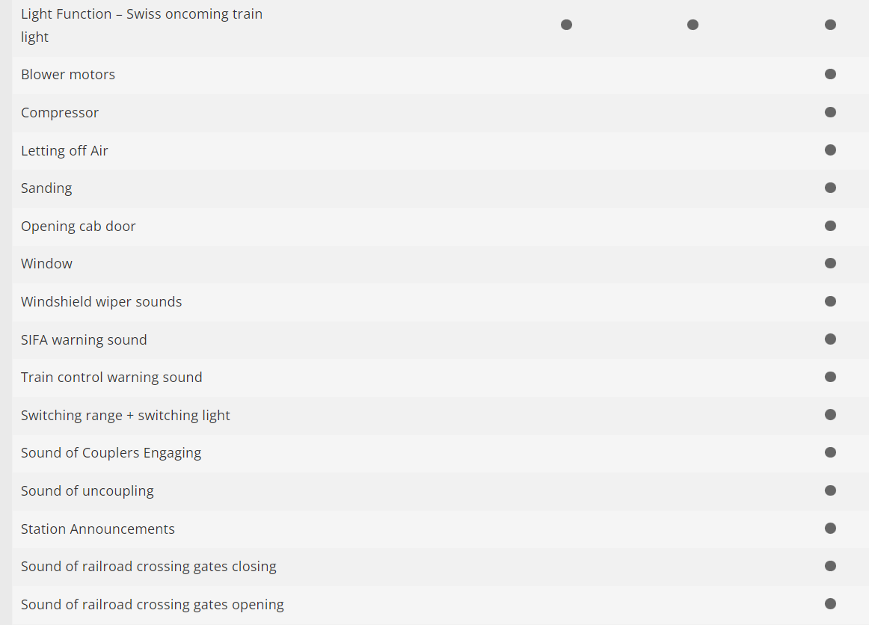The width and height of the screenshot is (869, 625).
Task: Click the Window row dot
Action: pos(830,263)
